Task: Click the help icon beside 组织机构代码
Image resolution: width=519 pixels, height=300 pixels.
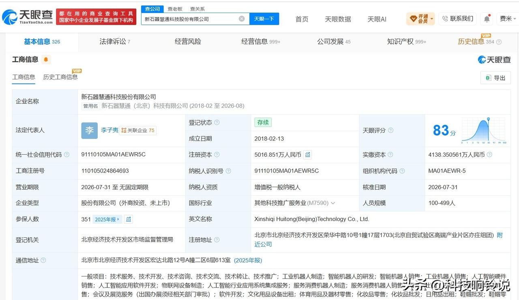Action: click(402, 171)
